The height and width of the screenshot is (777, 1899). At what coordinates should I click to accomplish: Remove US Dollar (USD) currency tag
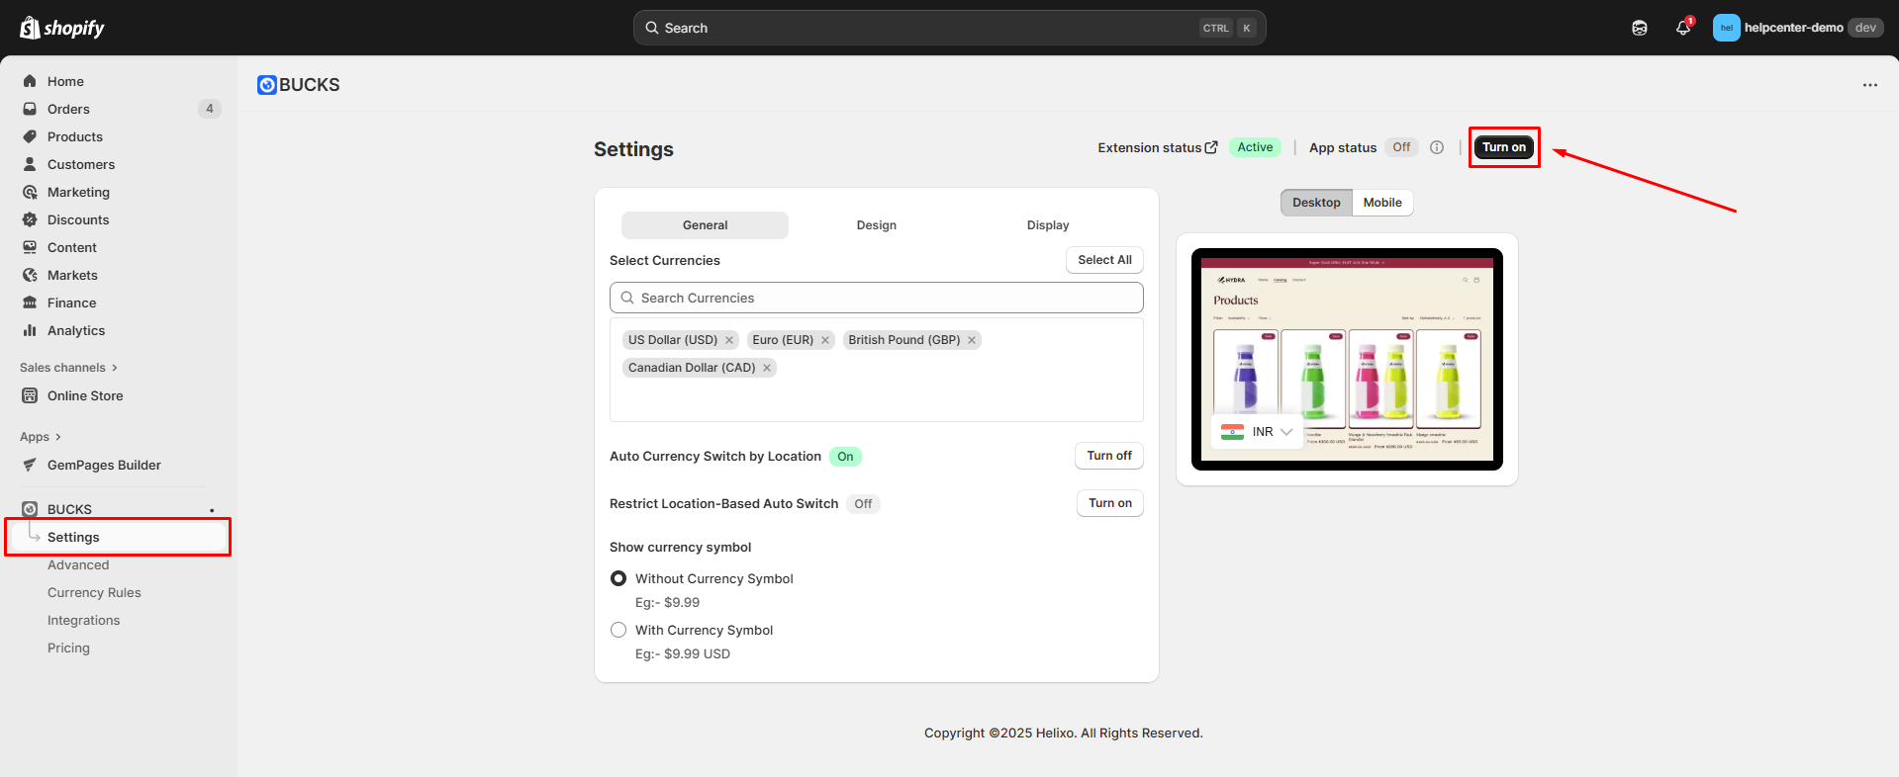[x=729, y=340]
